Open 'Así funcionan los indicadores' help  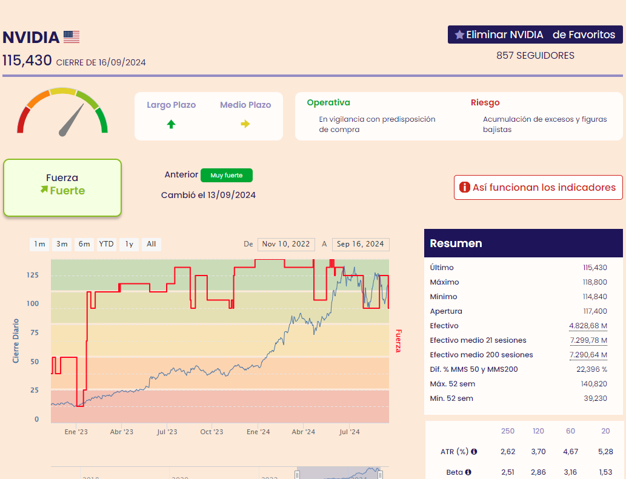point(538,188)
